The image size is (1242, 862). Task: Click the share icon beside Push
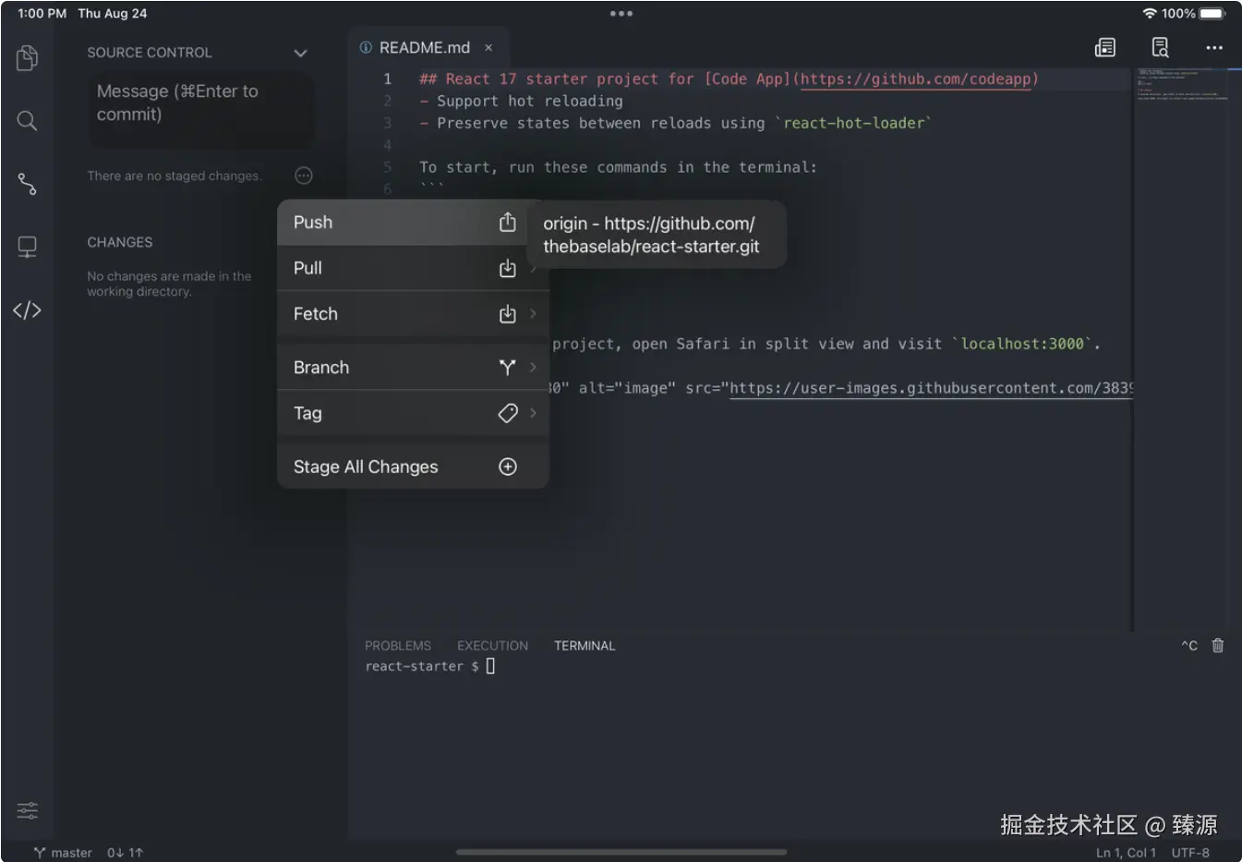507,222
